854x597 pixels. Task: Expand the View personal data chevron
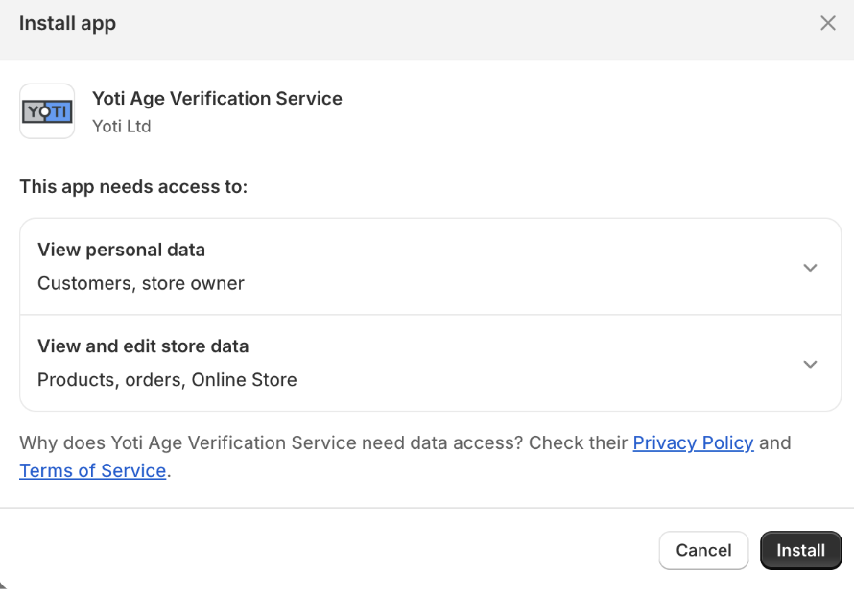tap(810, 268)
